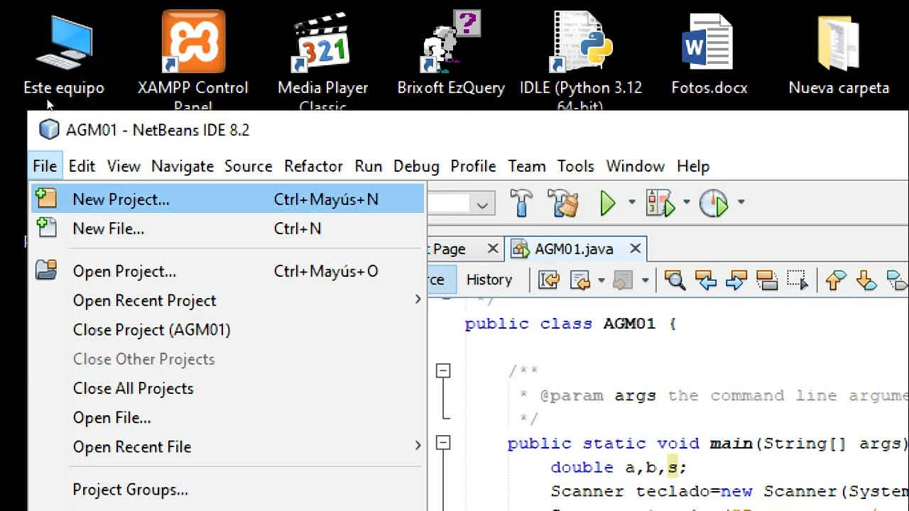Click the Profile Project clock icon
909x511 pixels.
[x=714, y=203]
